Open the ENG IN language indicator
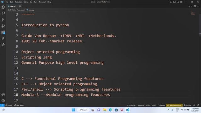 pyautogui.click(x=177, y=110)
